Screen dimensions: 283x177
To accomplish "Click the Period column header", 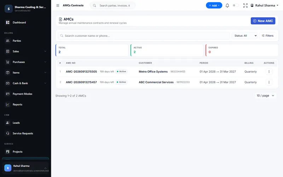I will 204,63.
